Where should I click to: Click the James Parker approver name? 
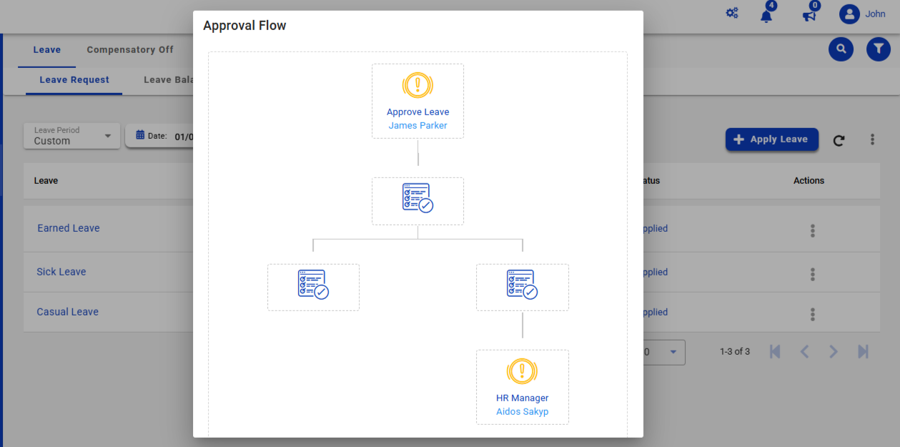(x=417, y=126)
